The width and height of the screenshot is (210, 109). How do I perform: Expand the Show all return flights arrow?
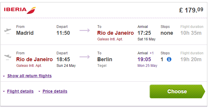[x=4, y=76]
